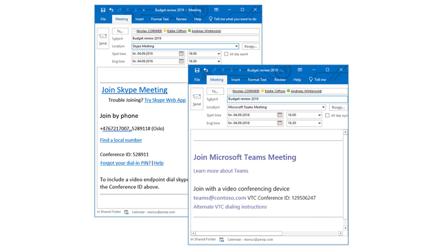Click Subject field in Teams meeting window
Viewport: 441px width, 248px height.
click(287, 99)
